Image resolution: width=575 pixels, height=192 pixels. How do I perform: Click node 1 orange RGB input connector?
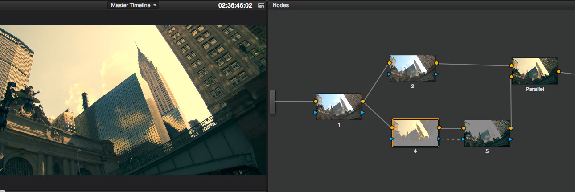pos(316,102)
